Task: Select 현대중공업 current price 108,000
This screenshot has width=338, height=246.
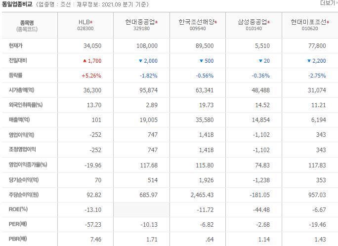Action: click(x=147, y=46)
